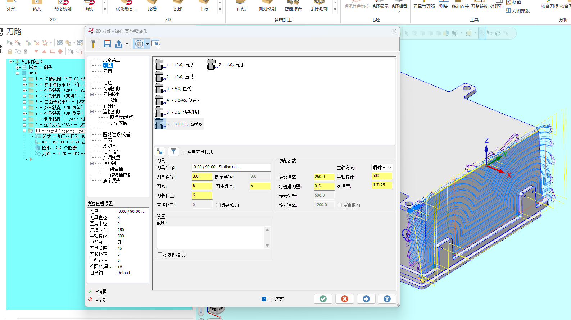
Task: Click the blue question mark help button
Action: tap(387, 299)
